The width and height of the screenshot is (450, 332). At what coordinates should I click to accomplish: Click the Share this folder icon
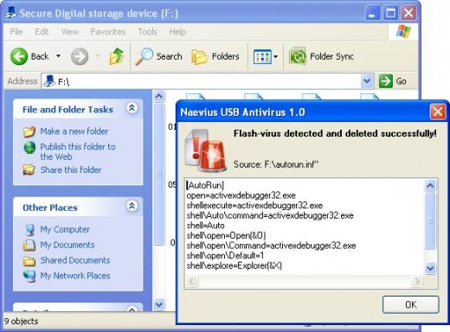click(29, 169)
